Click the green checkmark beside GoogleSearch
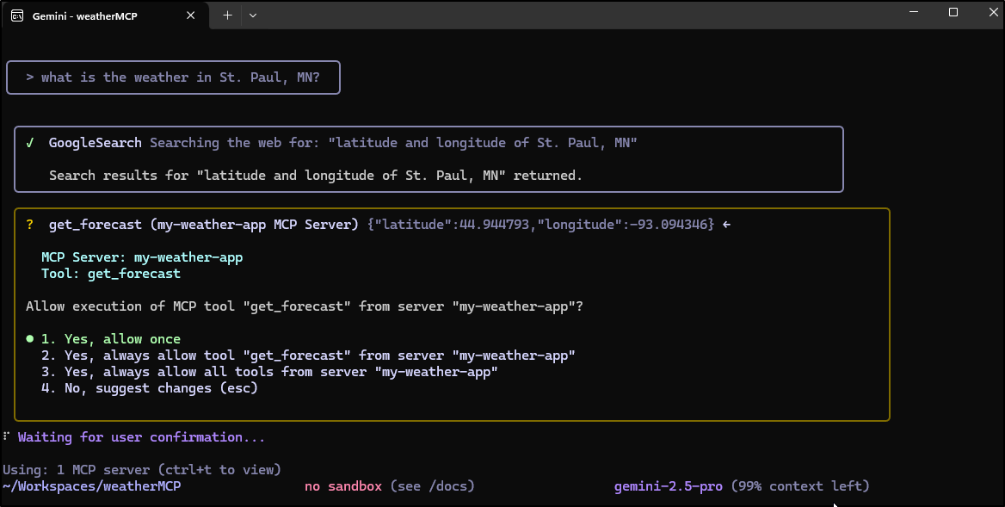This screenshot has width=1005, height=507. coord(30,143)
